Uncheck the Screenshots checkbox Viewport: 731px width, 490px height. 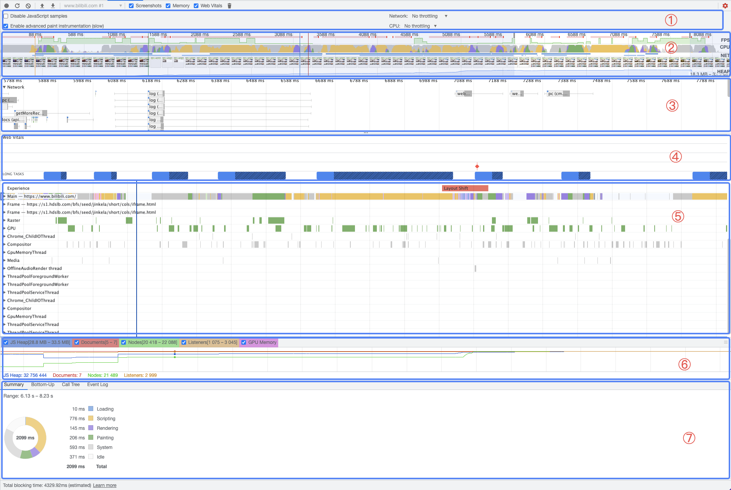[131, 6]
